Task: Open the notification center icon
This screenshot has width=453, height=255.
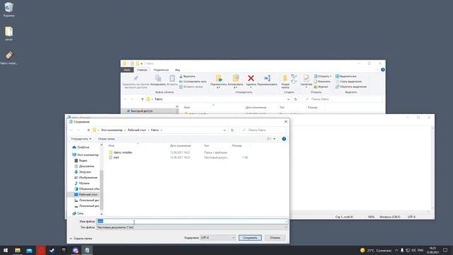Action: pyautogui.click(x=445, y=250)
